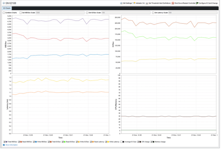Screen dimensions: 221x149
Task: Toggle the Set IO/Sec Scale checkbox
Action: 87,13
